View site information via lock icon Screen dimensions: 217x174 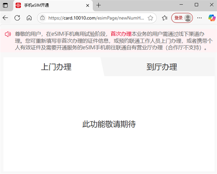(x=43, y=18)
